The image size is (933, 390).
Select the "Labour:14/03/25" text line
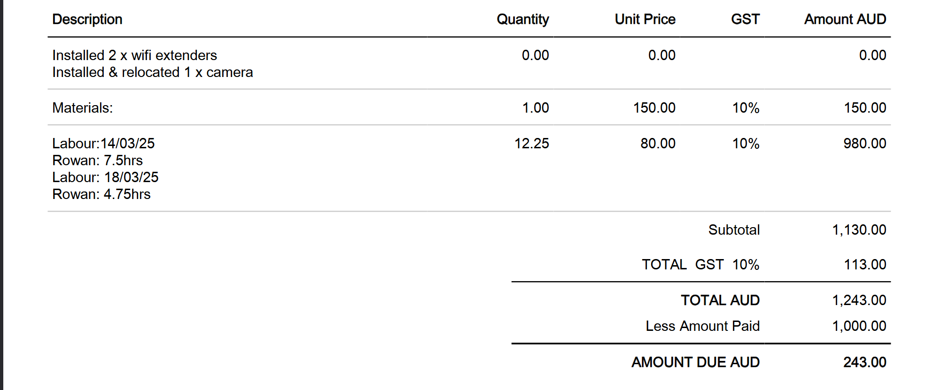click(103, 144)
